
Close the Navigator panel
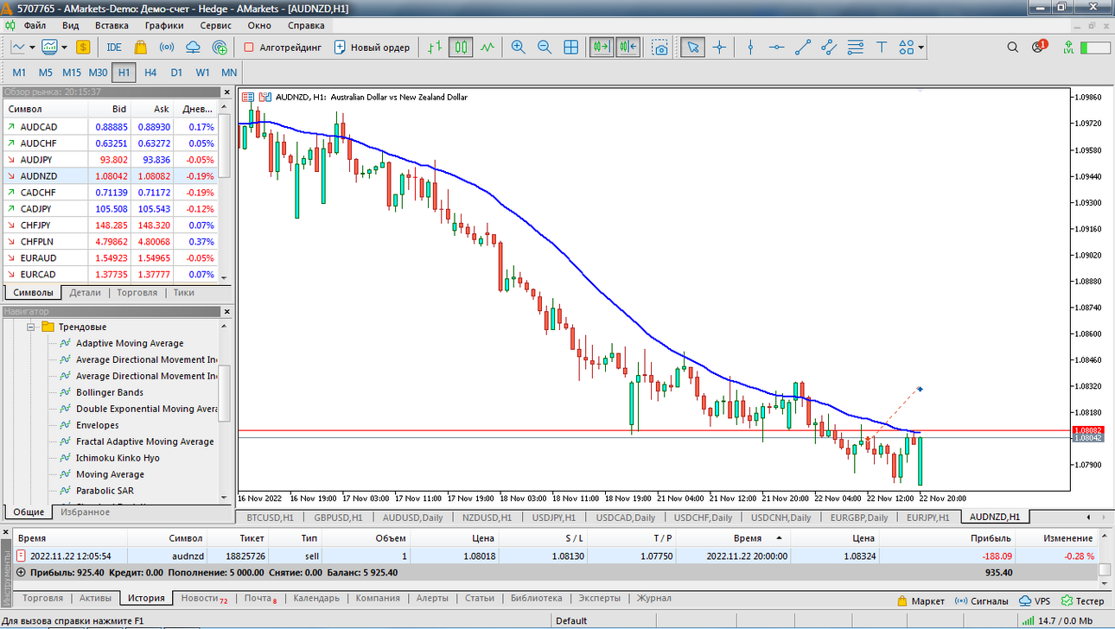(x=228, y=311)
